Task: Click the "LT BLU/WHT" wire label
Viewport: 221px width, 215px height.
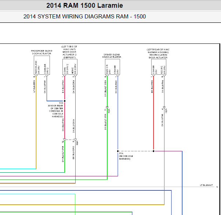Action: (206, 185)
